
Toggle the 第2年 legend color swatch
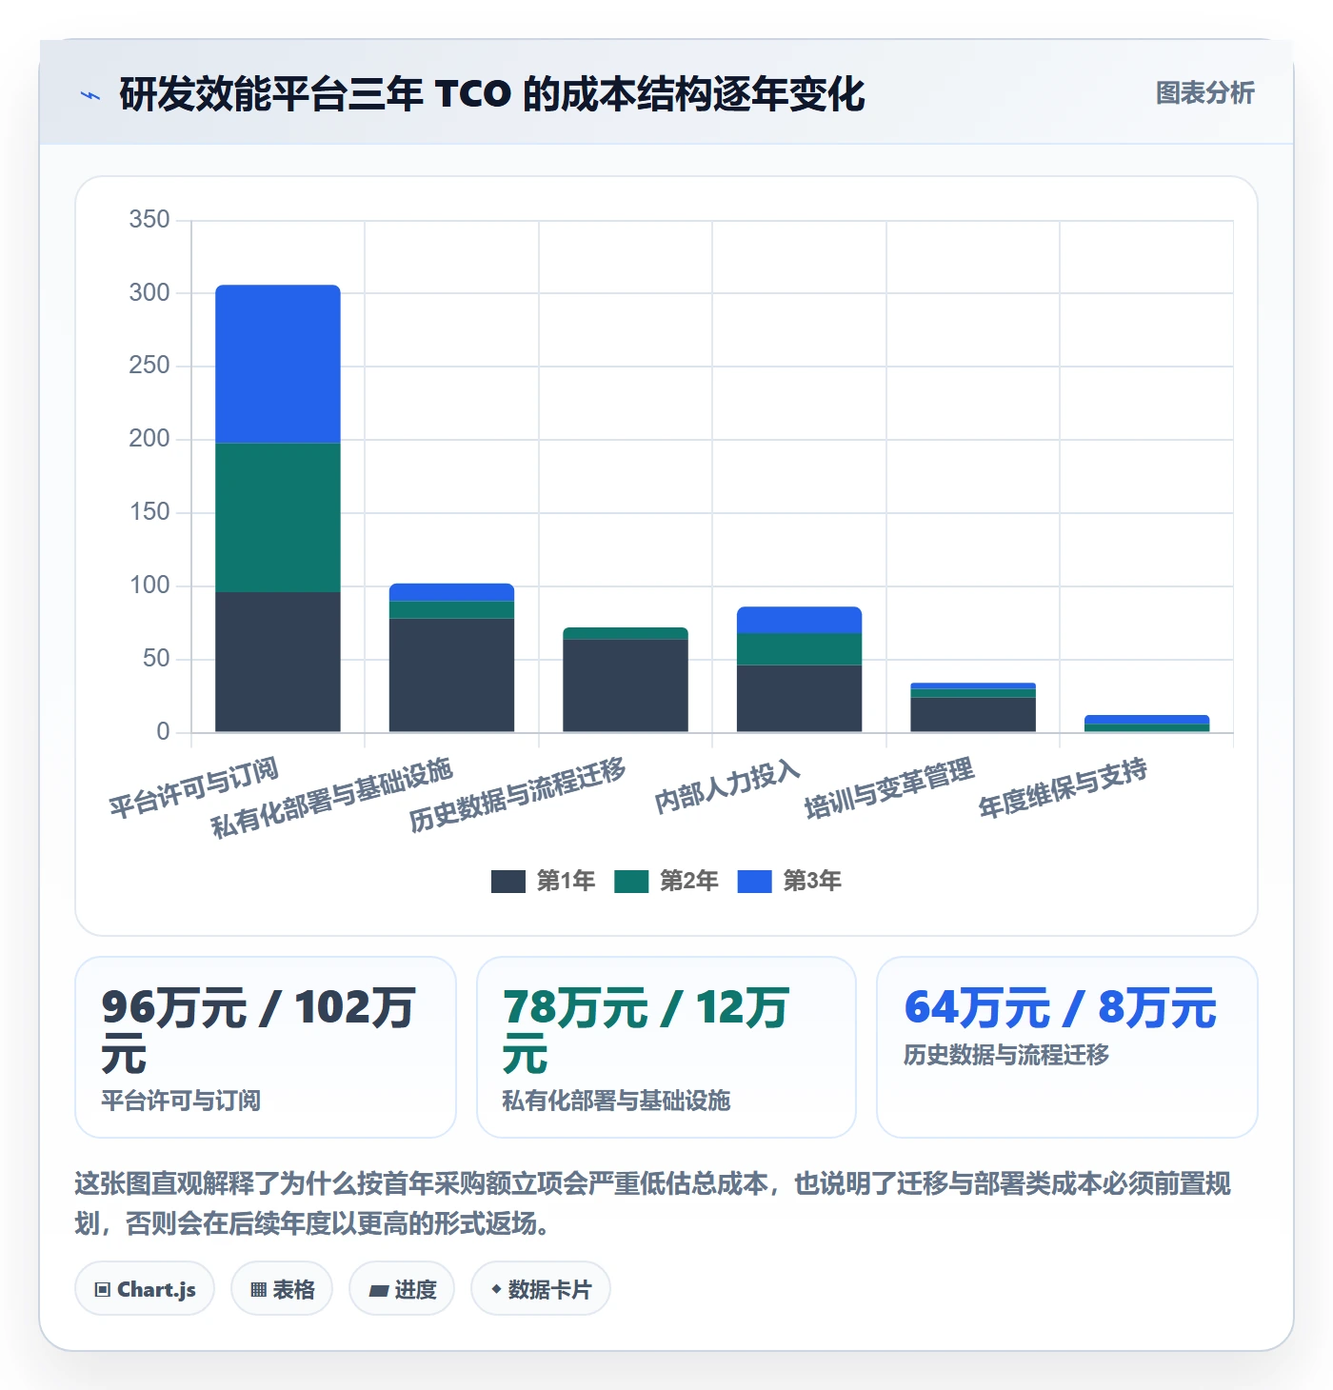click(x=631, y=882)
